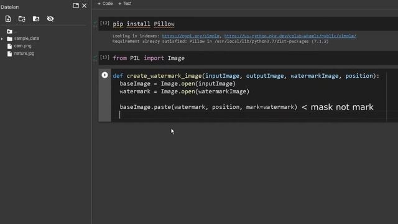398x224 pixels.
Task: Click the baseImage = Image.open line
Action: (x=178, y=84)
